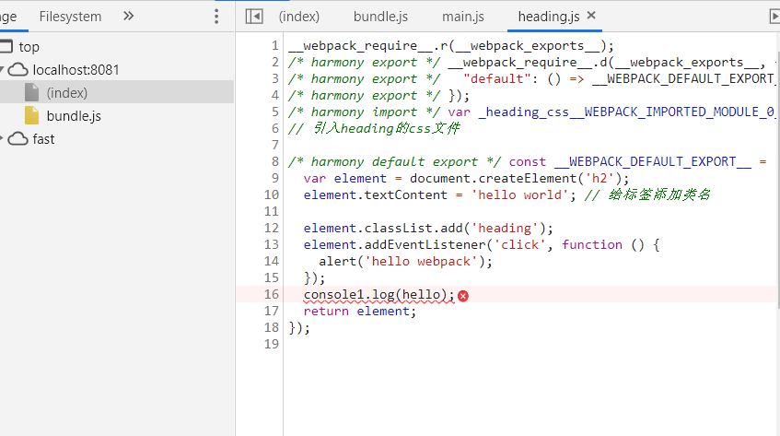Select the fast domain tree item
The image size is (780, 436).
[43, 139]
